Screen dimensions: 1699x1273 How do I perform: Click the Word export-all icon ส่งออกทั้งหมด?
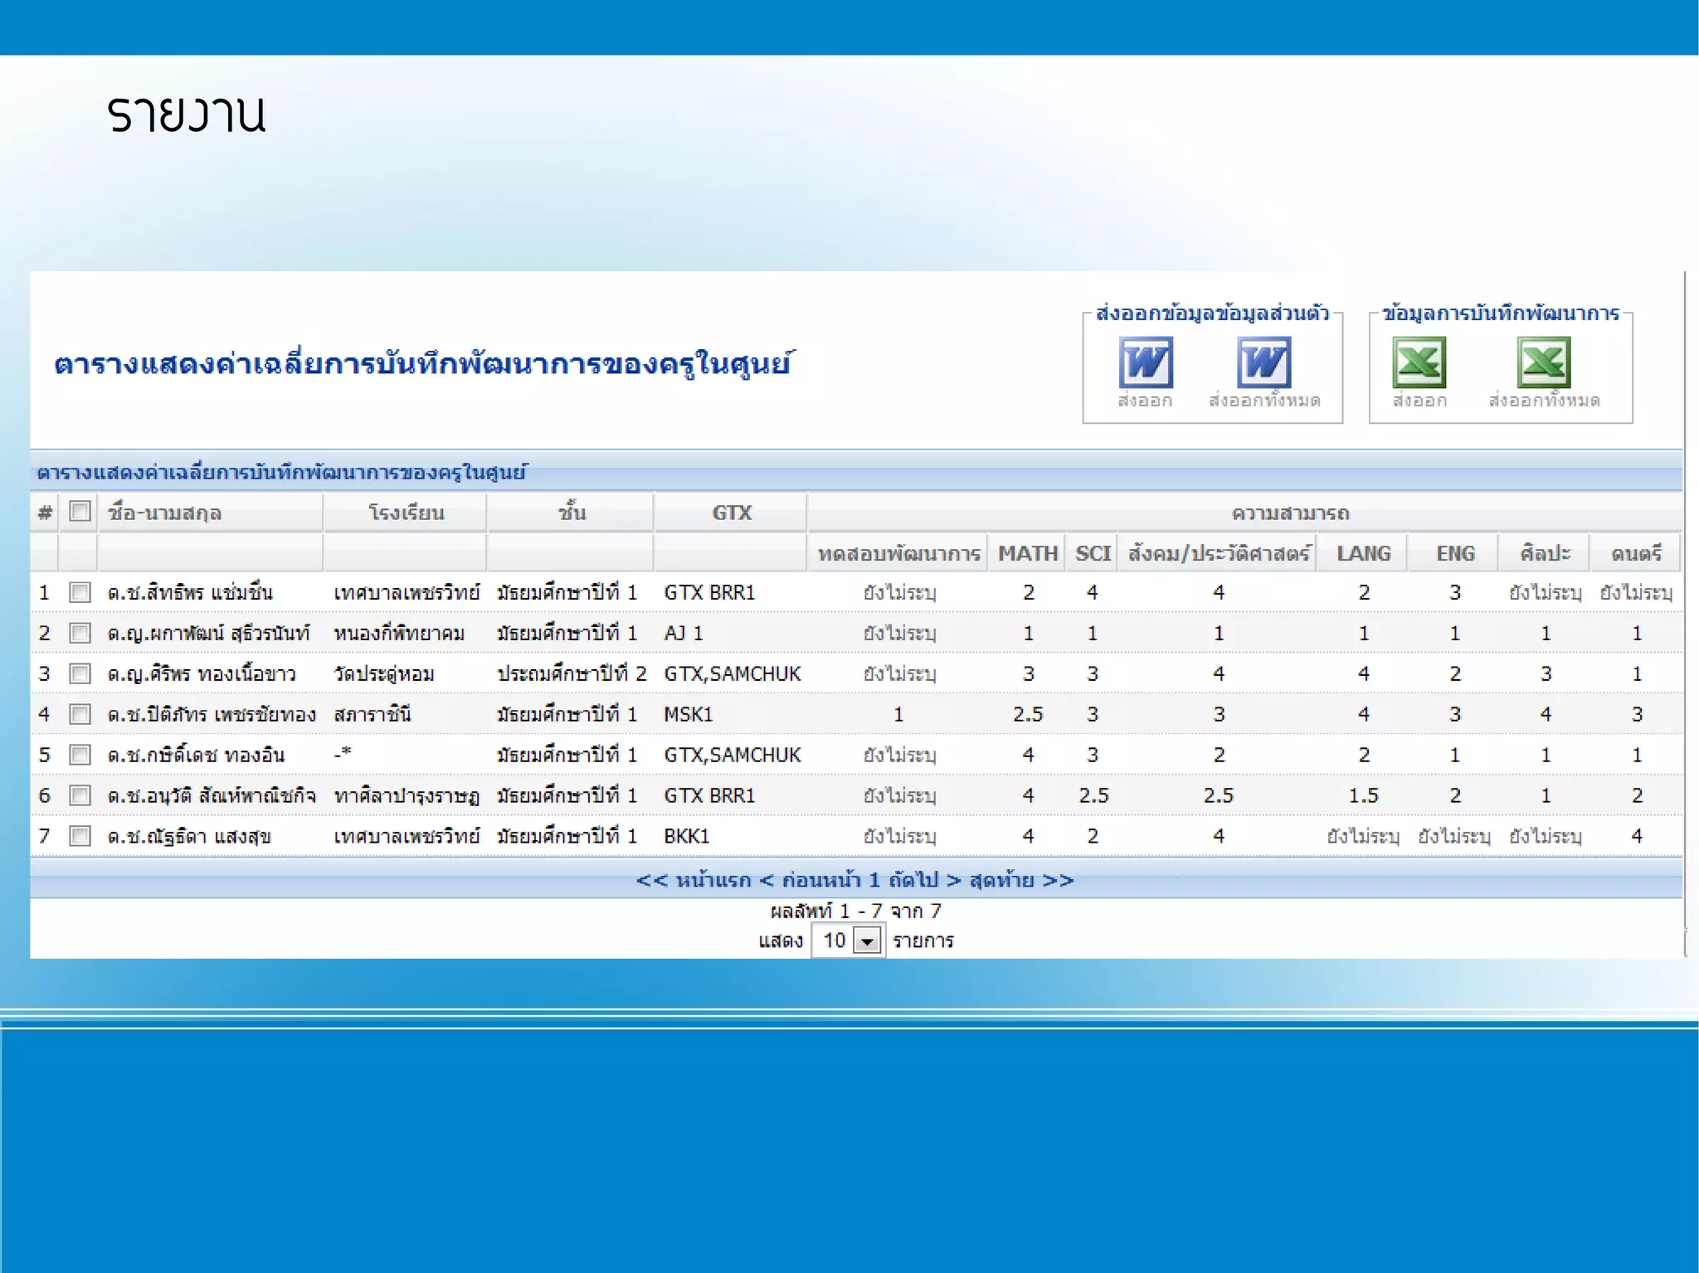(1264, 362)
